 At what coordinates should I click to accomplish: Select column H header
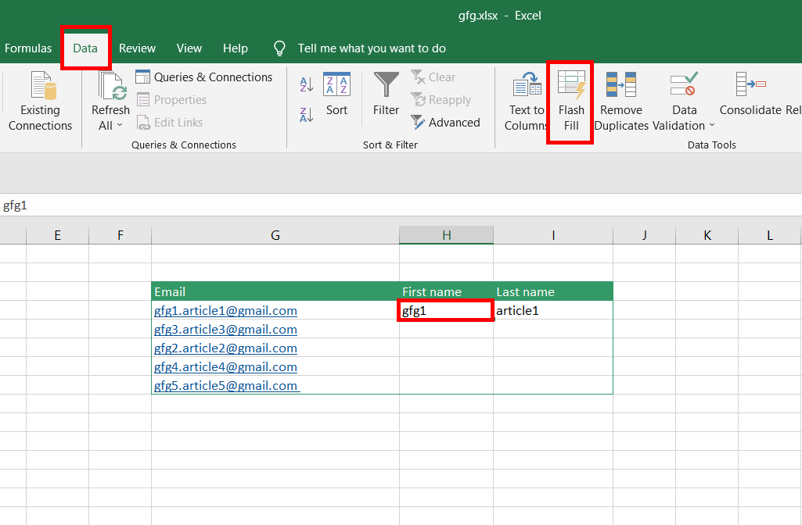tap(446, 234)
